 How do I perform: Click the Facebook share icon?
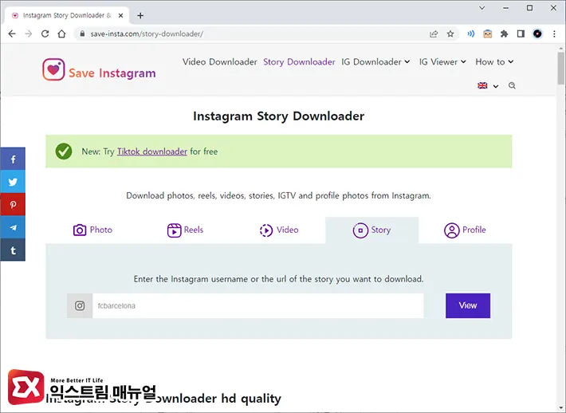[13, 159]
